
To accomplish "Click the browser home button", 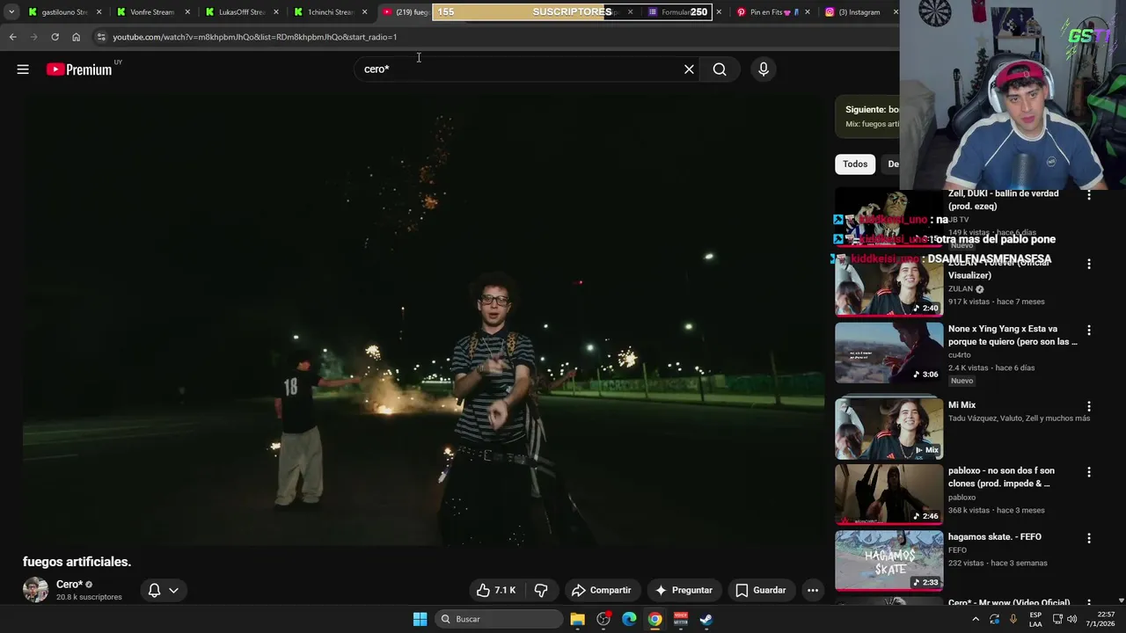I will point(76,37).
